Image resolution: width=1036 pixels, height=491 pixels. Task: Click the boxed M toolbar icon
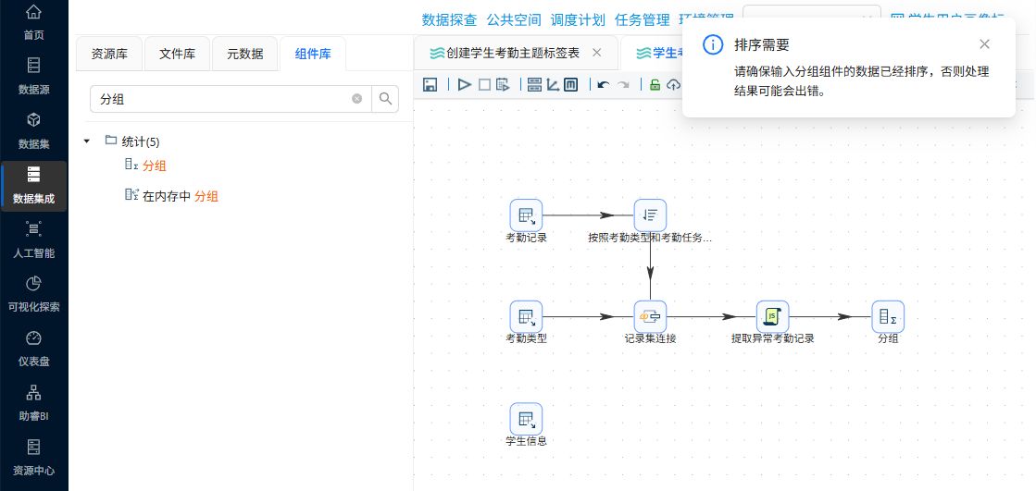(x=571, y=84)
